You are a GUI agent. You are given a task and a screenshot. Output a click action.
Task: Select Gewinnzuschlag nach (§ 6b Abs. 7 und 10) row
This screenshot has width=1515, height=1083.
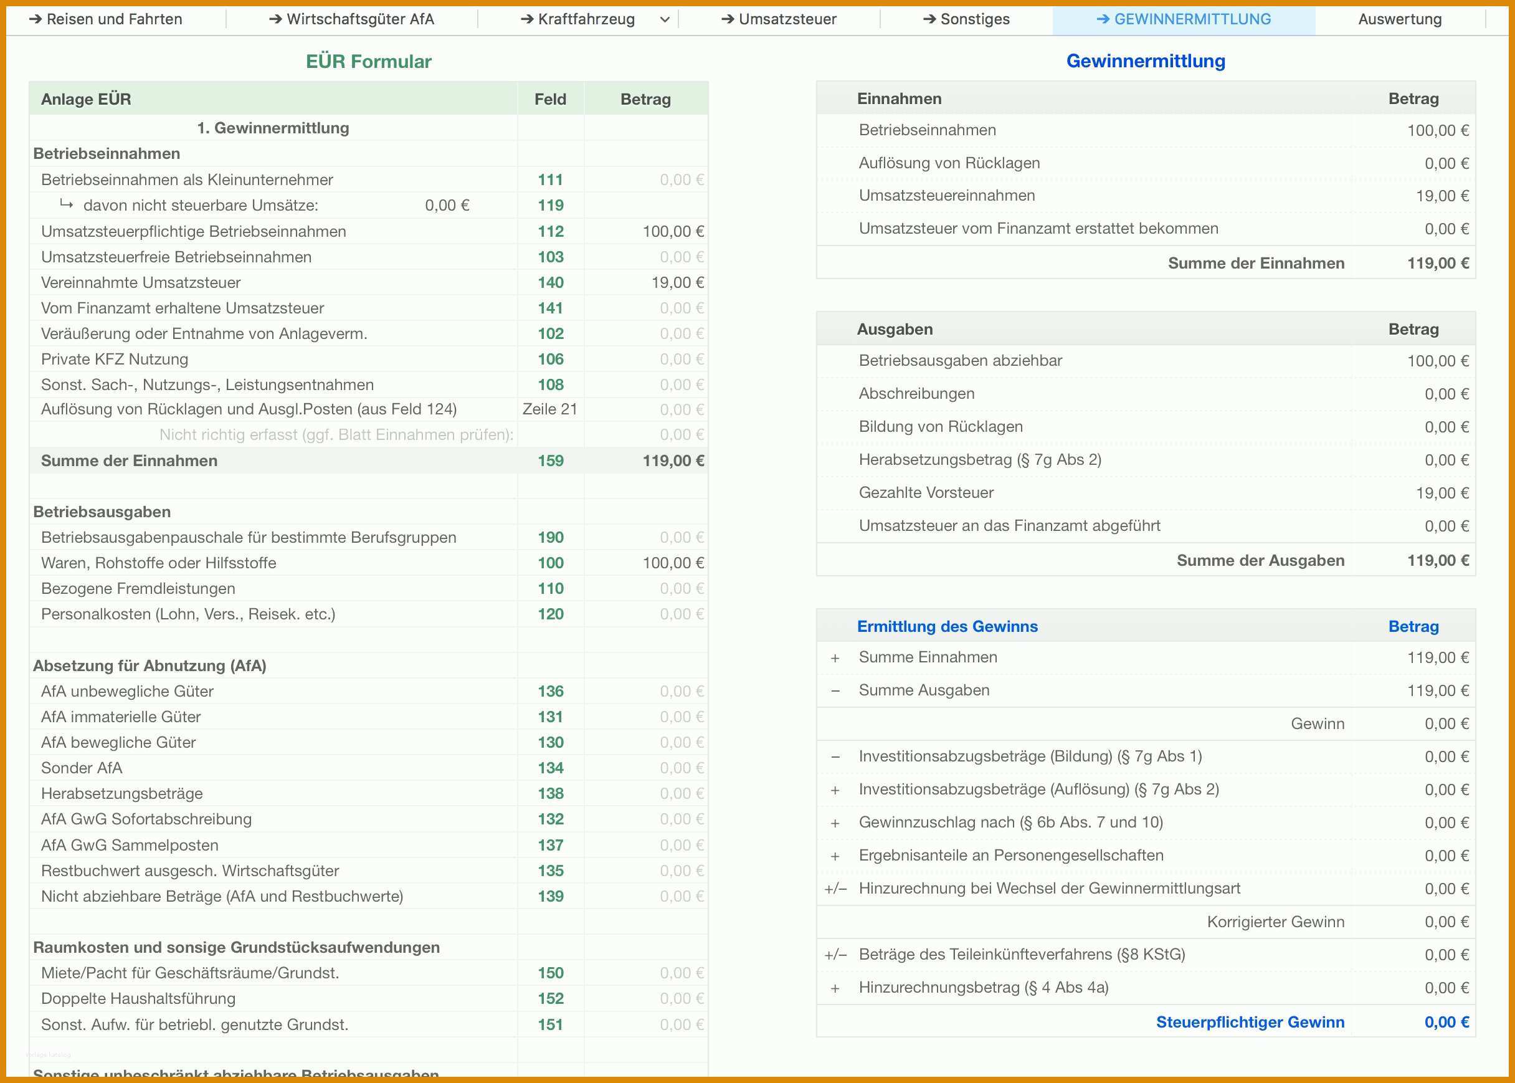[1146, 823]
